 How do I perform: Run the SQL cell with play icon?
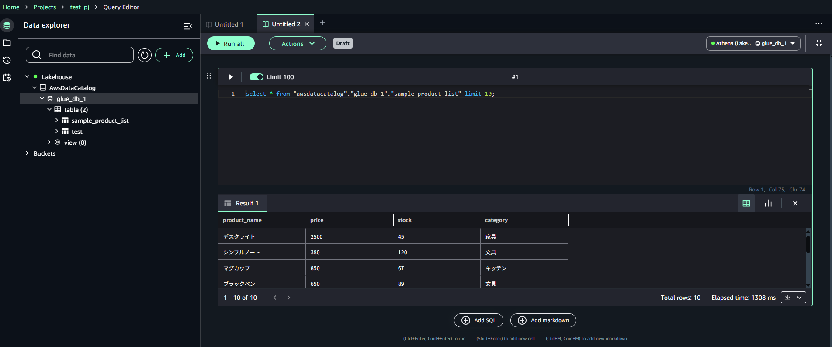coord(231,77)
